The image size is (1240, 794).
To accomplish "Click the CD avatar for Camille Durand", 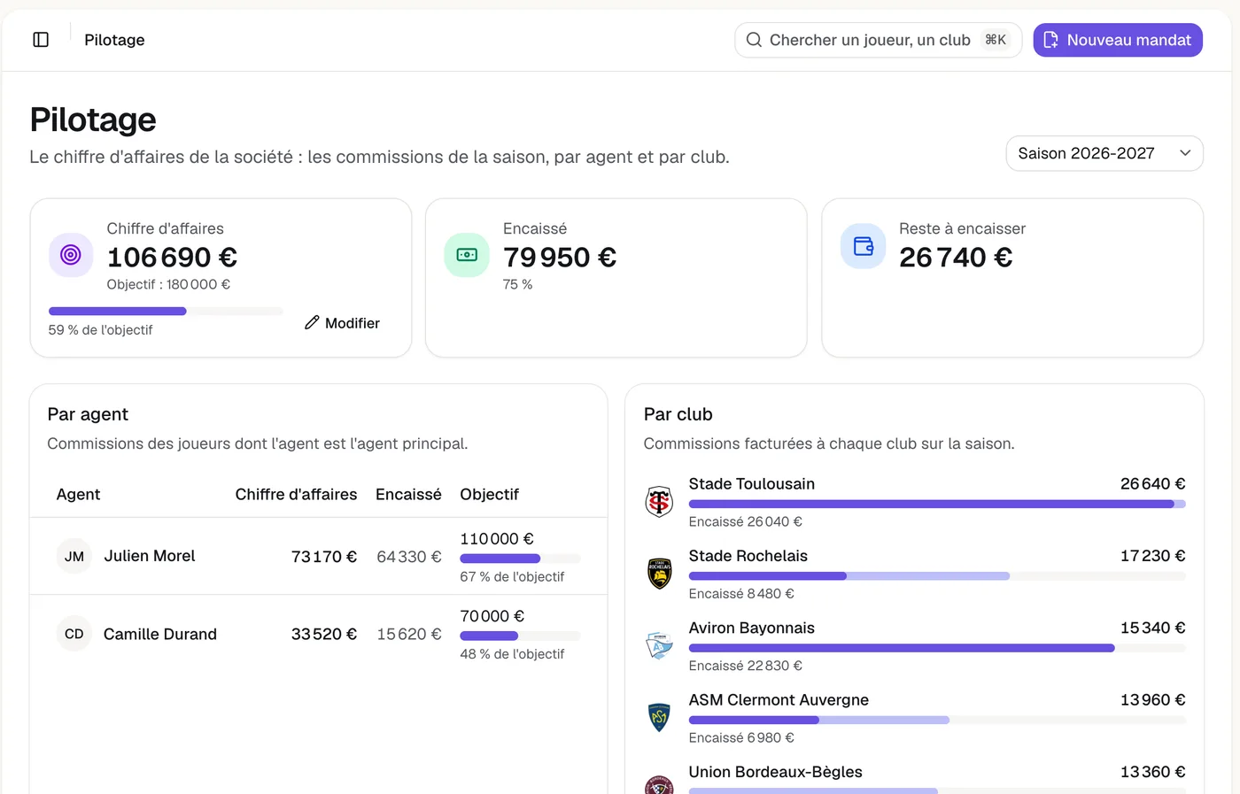I will click(x=74, y=634).
